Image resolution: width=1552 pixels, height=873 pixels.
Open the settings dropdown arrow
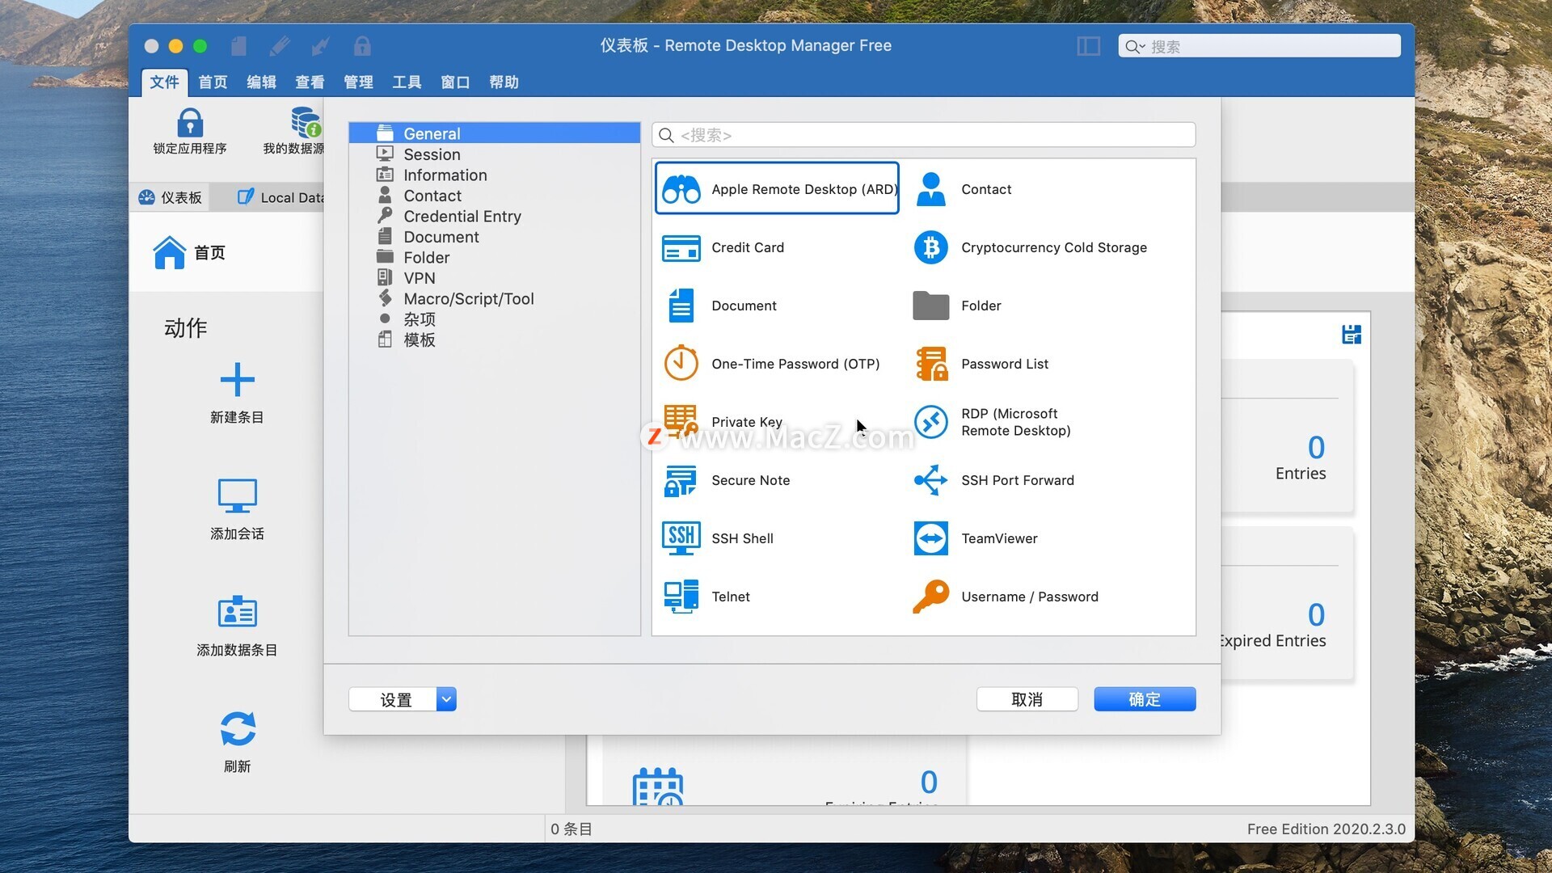pos(446,699)
